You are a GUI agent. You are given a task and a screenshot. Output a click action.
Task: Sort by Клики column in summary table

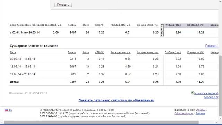pyautogui.click(x=86, y=52)
